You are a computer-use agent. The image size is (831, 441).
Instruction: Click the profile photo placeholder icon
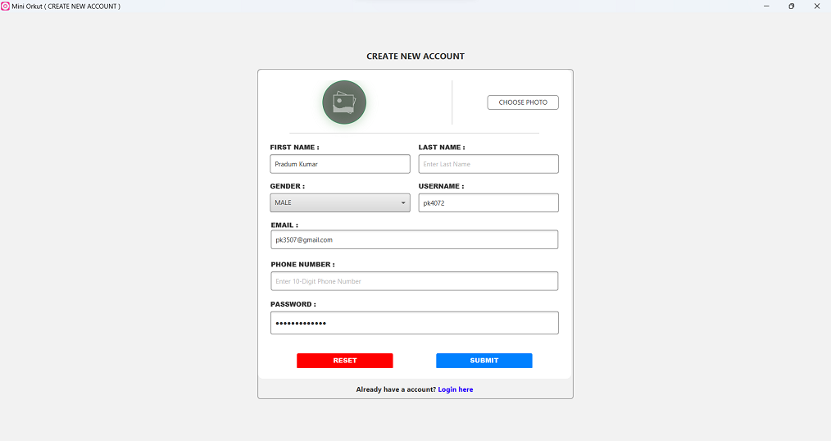coord(344,102)
